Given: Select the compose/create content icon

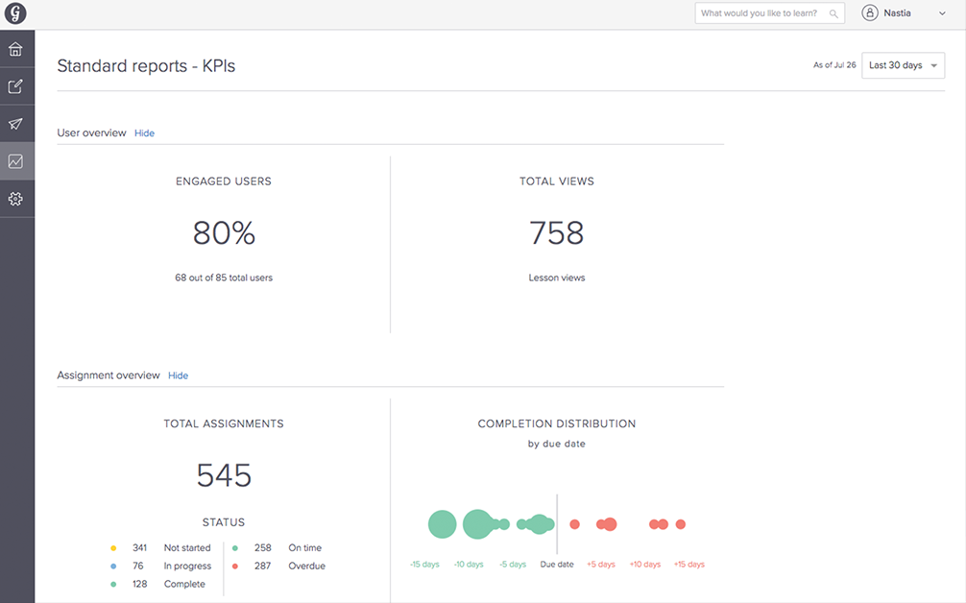Looking at the screenshot, I should (15, 85).
